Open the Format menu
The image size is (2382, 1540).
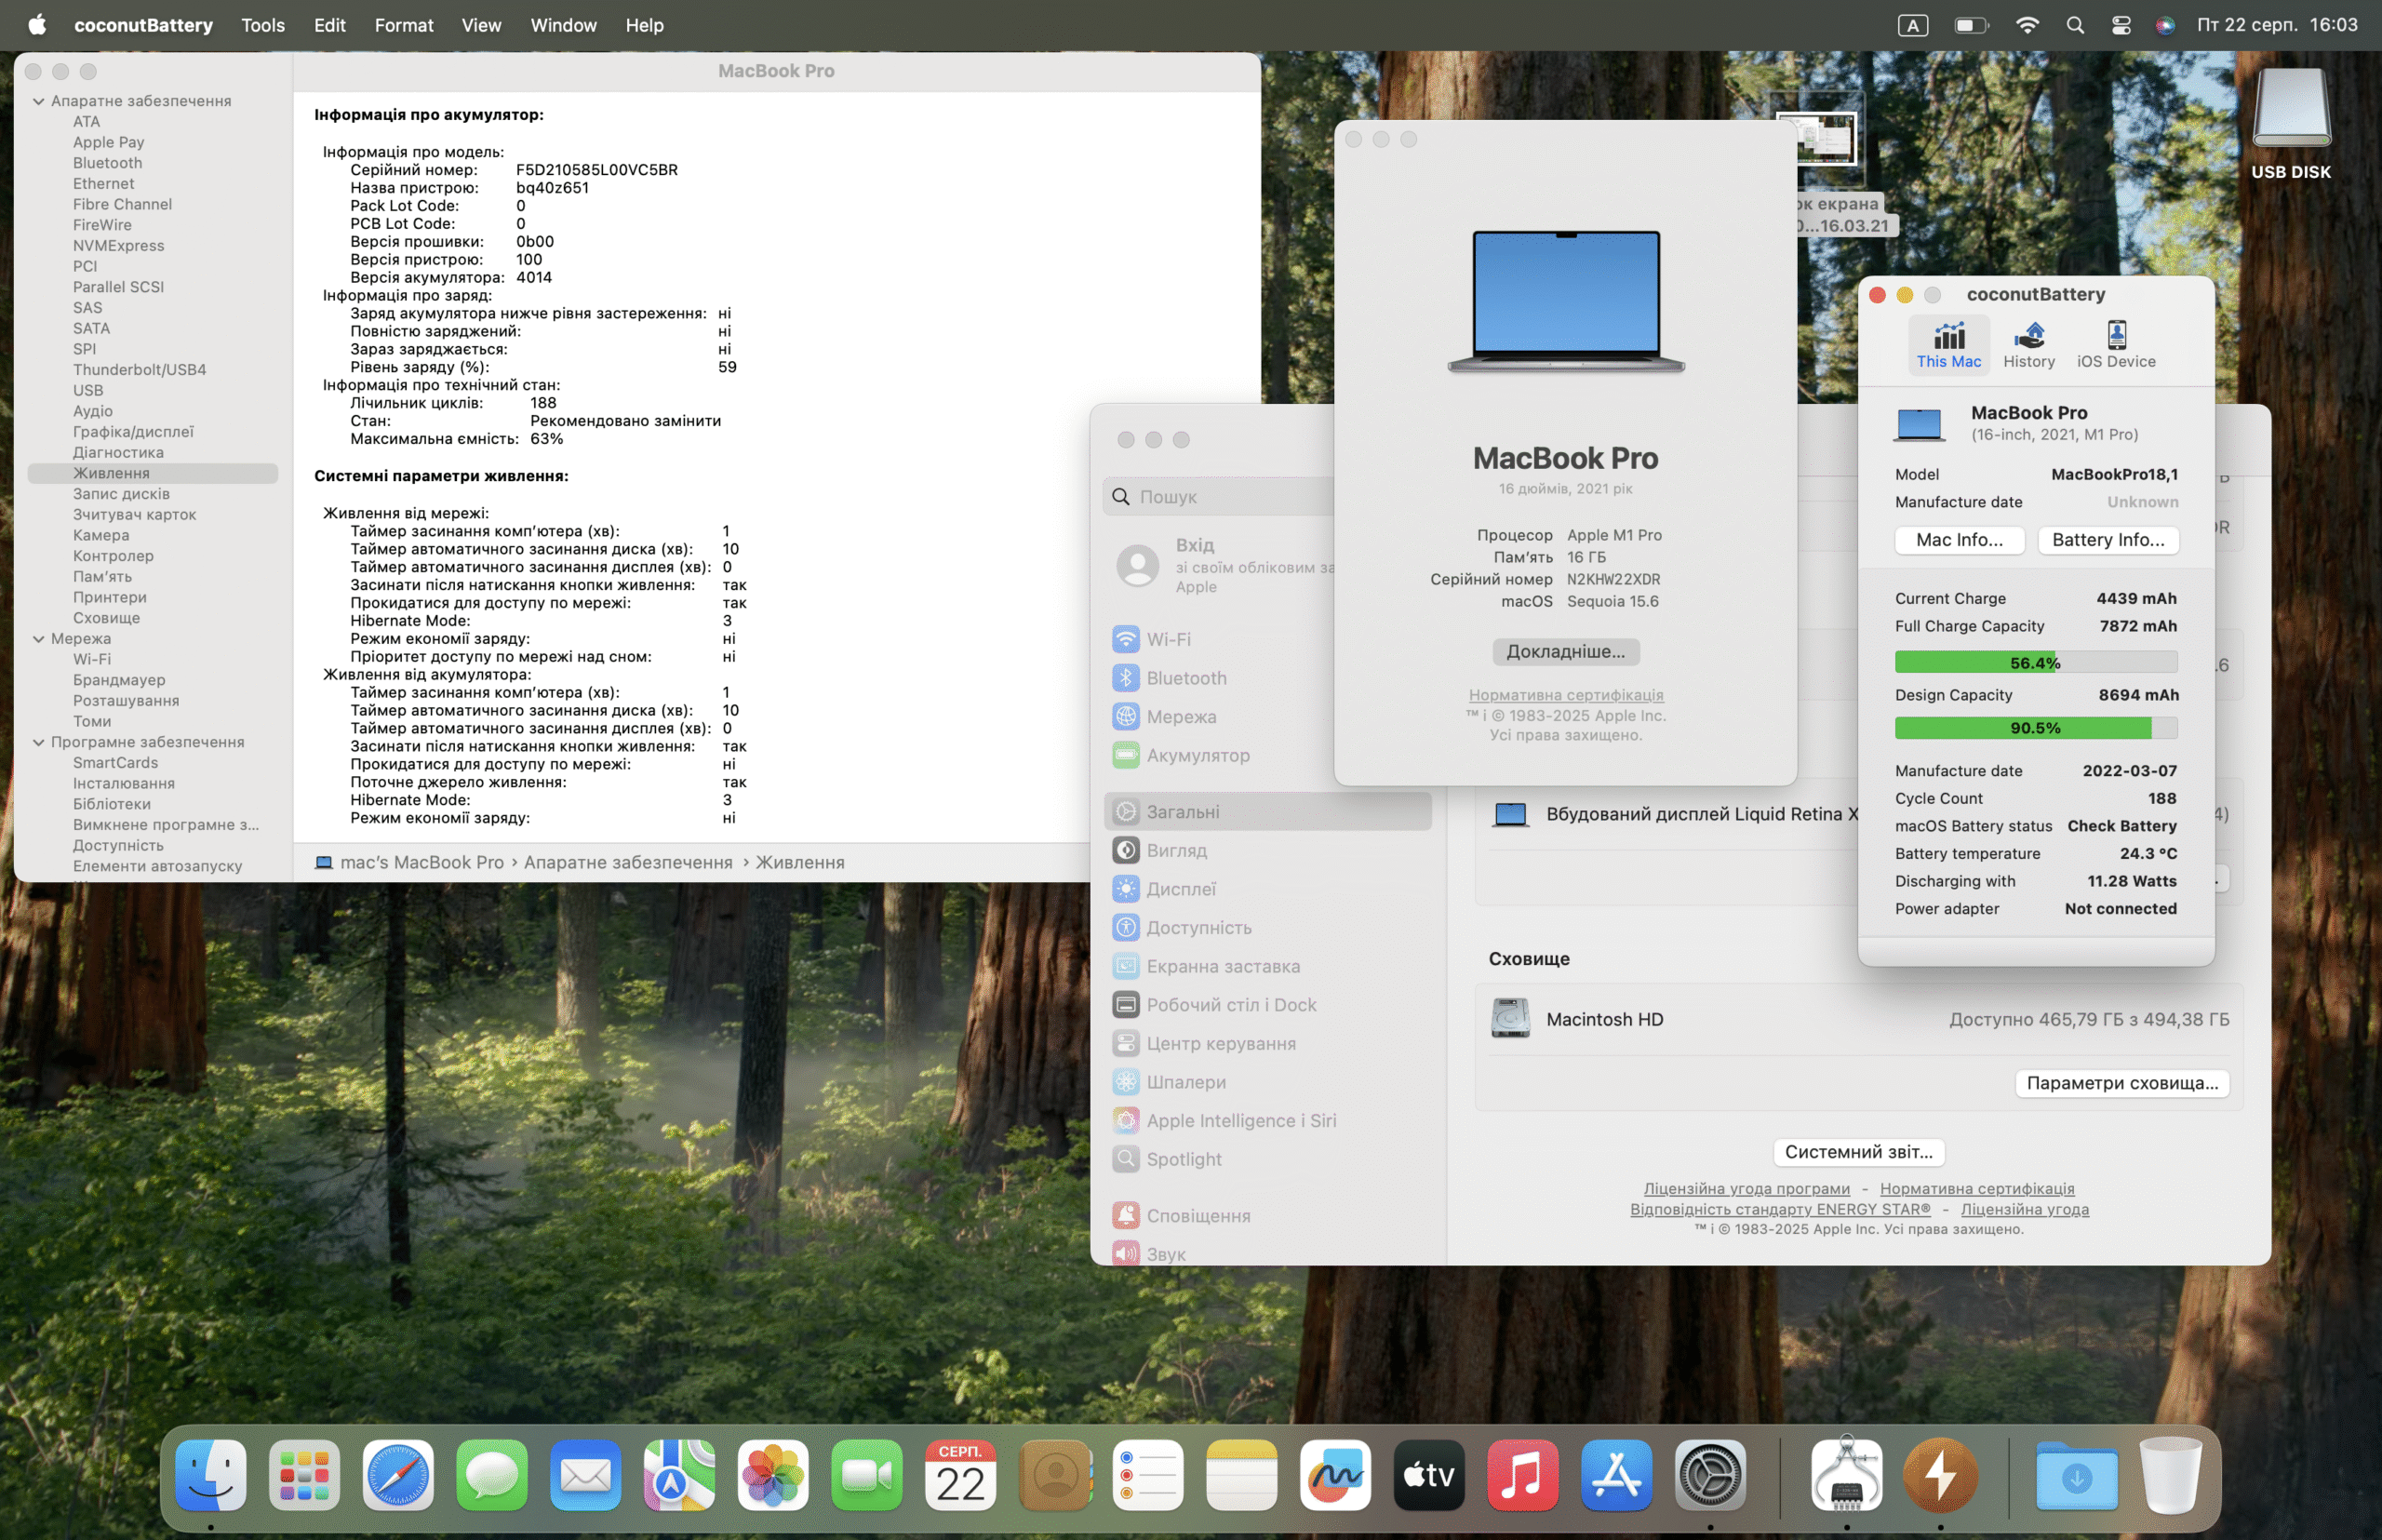[x=404, y=25]
